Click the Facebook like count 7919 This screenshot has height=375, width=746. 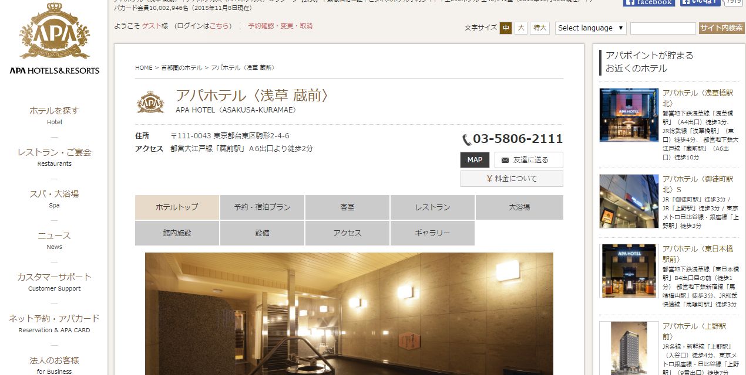click(733, 2)
